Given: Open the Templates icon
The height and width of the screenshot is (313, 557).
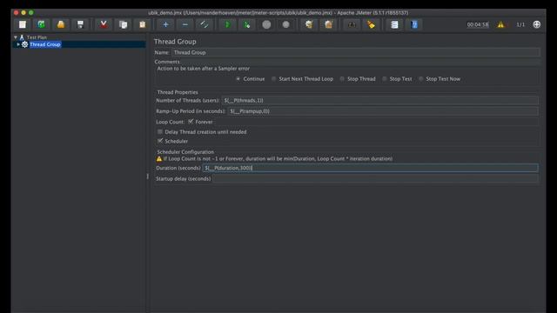Looking at the screenshot, I should (42, 24).
